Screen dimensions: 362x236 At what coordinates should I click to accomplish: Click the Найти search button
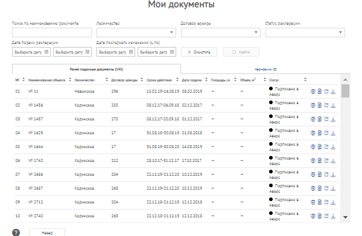241,52
